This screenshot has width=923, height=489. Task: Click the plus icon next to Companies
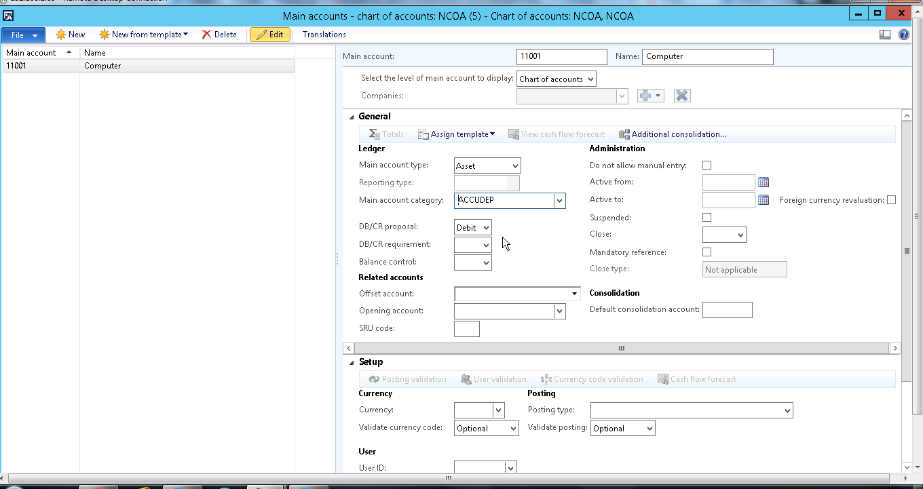coord(645,96)
